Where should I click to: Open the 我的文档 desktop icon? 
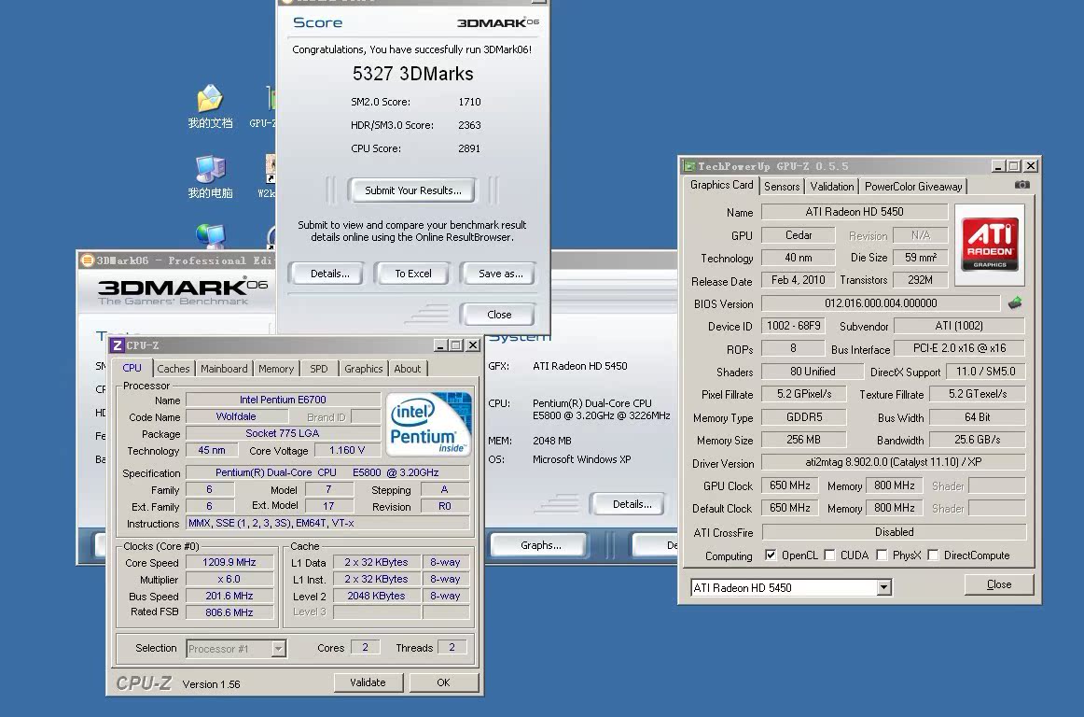point(210,105)
